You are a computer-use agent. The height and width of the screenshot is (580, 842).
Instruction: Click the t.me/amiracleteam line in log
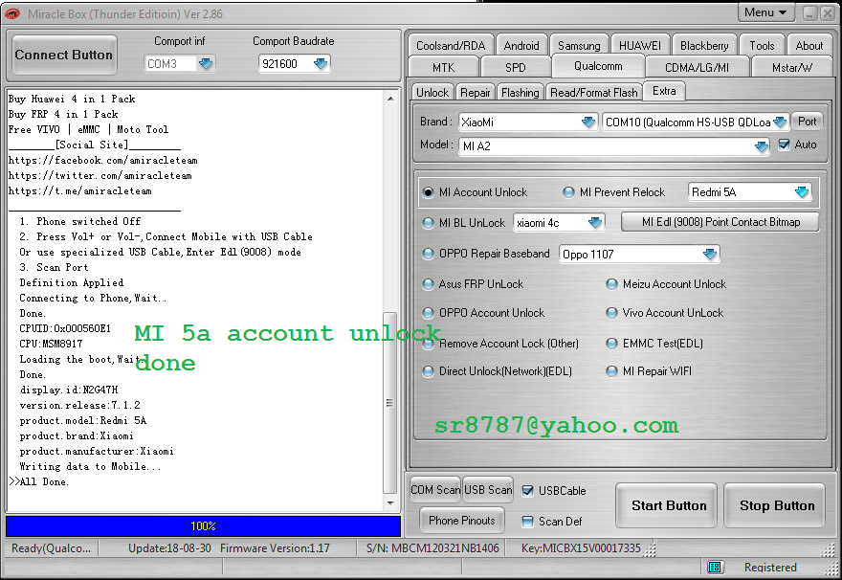80,190
